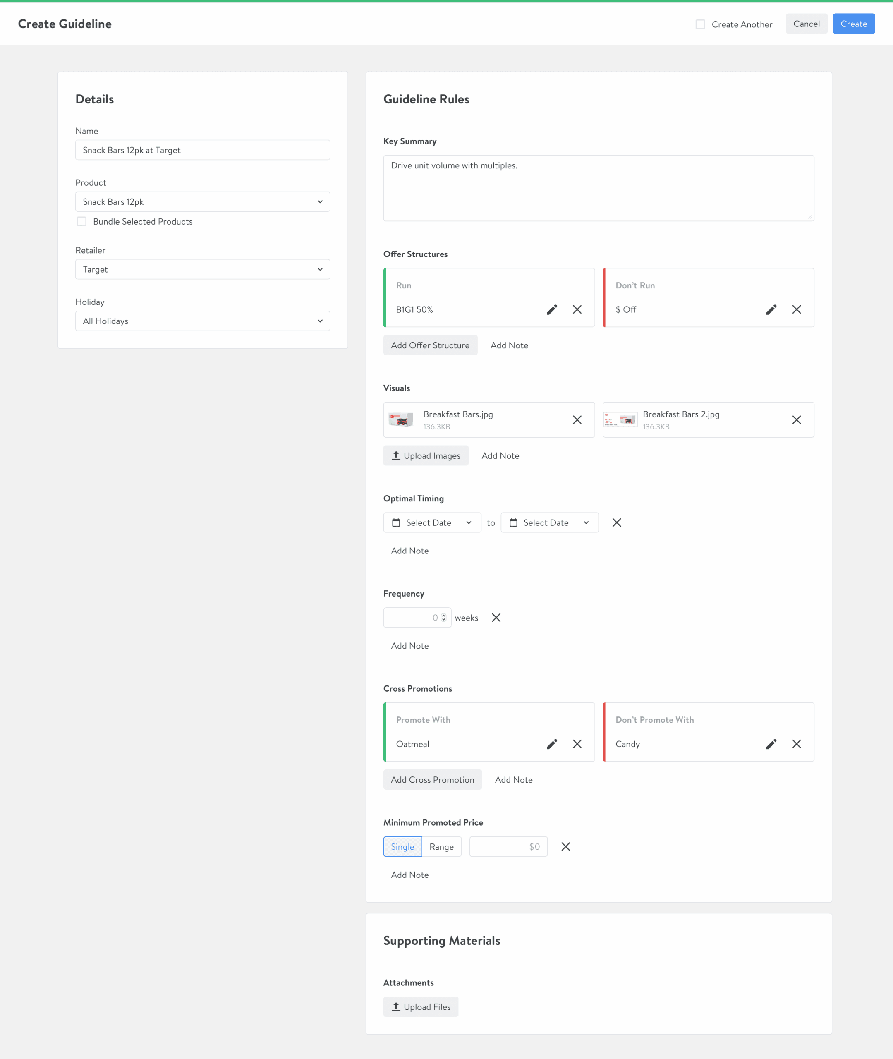Screen dimensions: 893x1059
Task: Focus the minimum price $0 field
Action: (x=508, y=846)
